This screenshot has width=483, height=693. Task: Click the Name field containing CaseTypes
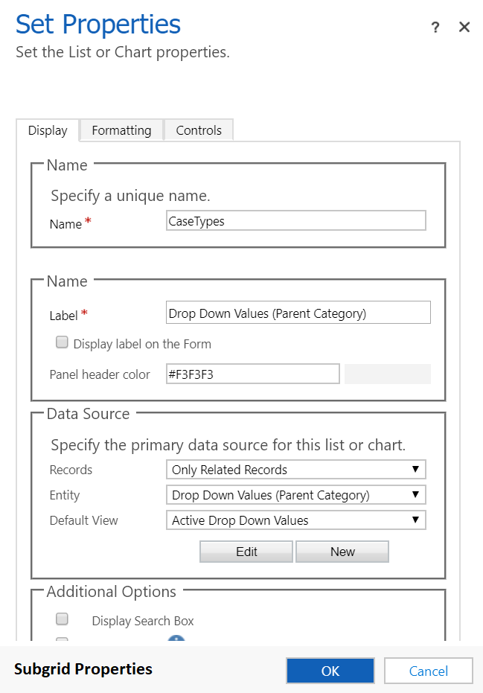coord(296,221)
